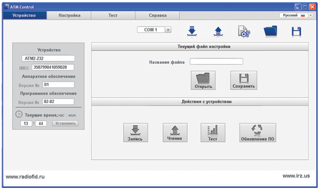The width and height of the screenshot is (318, 190).
Task: Click the Установить time button
Action: pos(65,123)
